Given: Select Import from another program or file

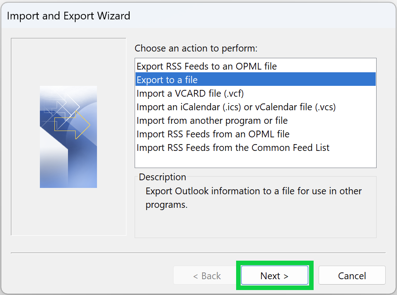Looking at the screenshot, I should point(212,121).
